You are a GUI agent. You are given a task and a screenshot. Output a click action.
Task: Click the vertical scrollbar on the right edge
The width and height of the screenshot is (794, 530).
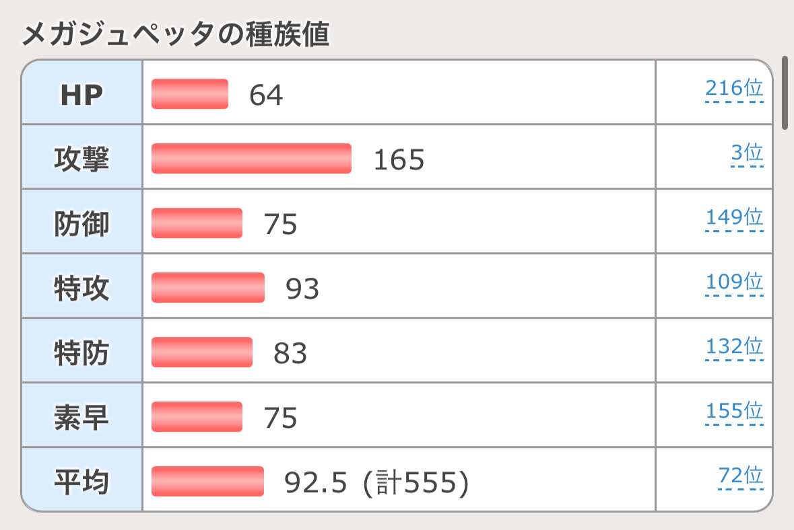click(x=785, y=93)
